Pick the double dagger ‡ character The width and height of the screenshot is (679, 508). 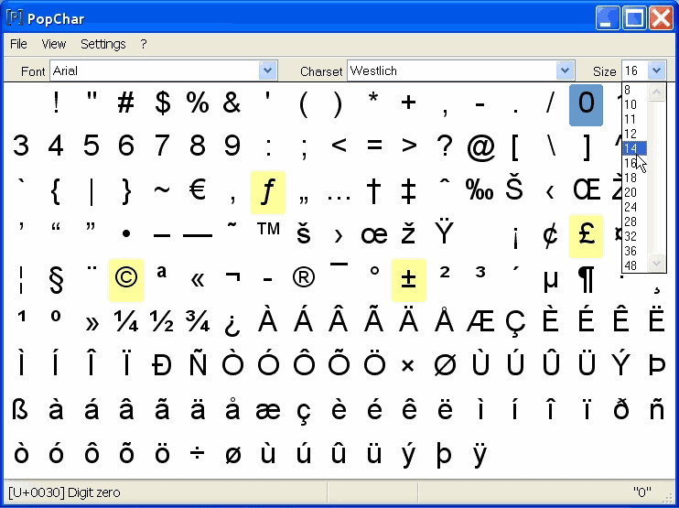point(408,192)
